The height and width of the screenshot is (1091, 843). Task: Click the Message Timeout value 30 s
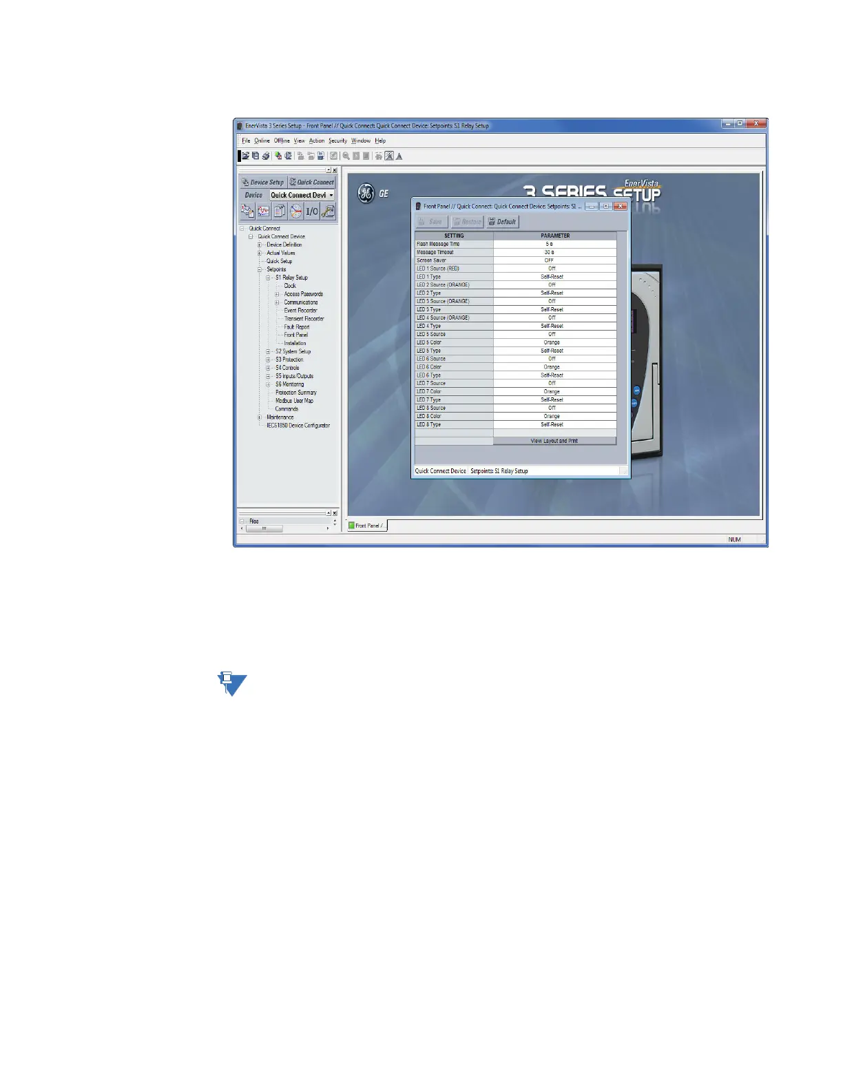pyautogui.click(x=555, y=252)
